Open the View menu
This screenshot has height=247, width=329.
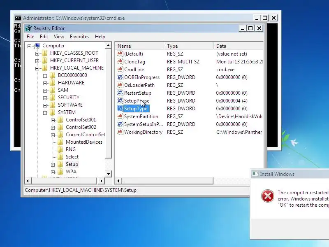[59, 37]
